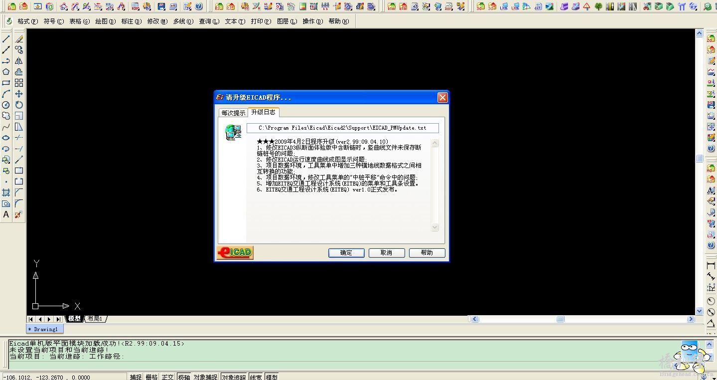Select the Rotate tool
This screenshot has height=380, width=717.
click(x=19, y=105)
